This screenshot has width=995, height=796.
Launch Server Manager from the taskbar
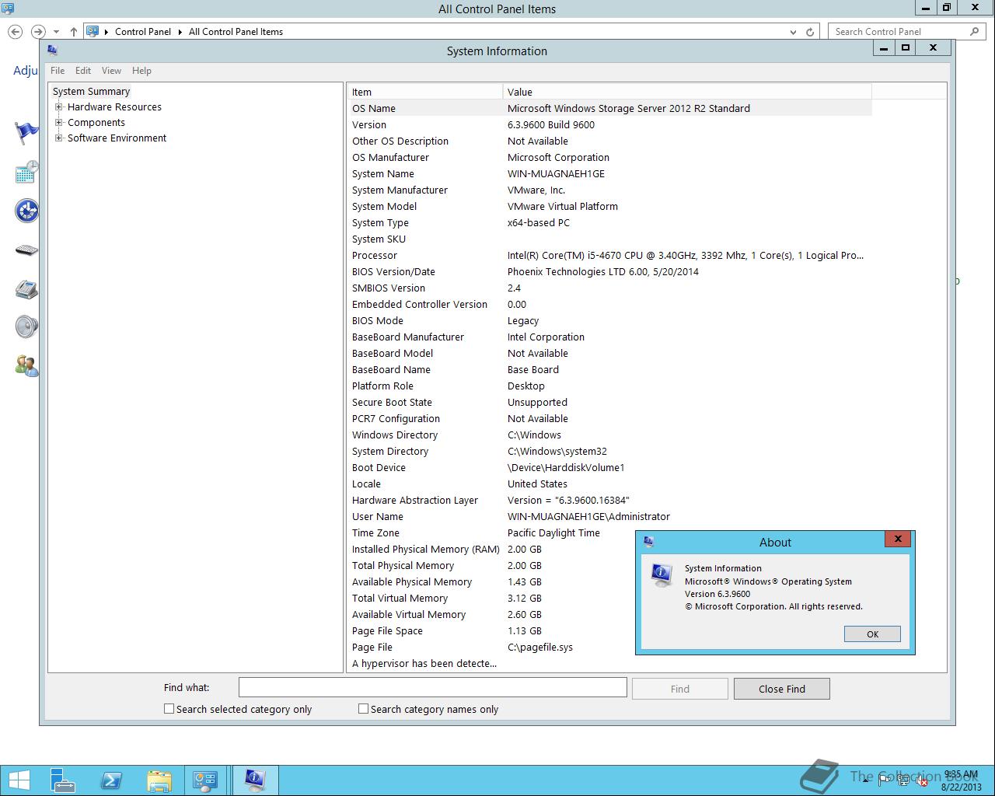tap(63, 780)
